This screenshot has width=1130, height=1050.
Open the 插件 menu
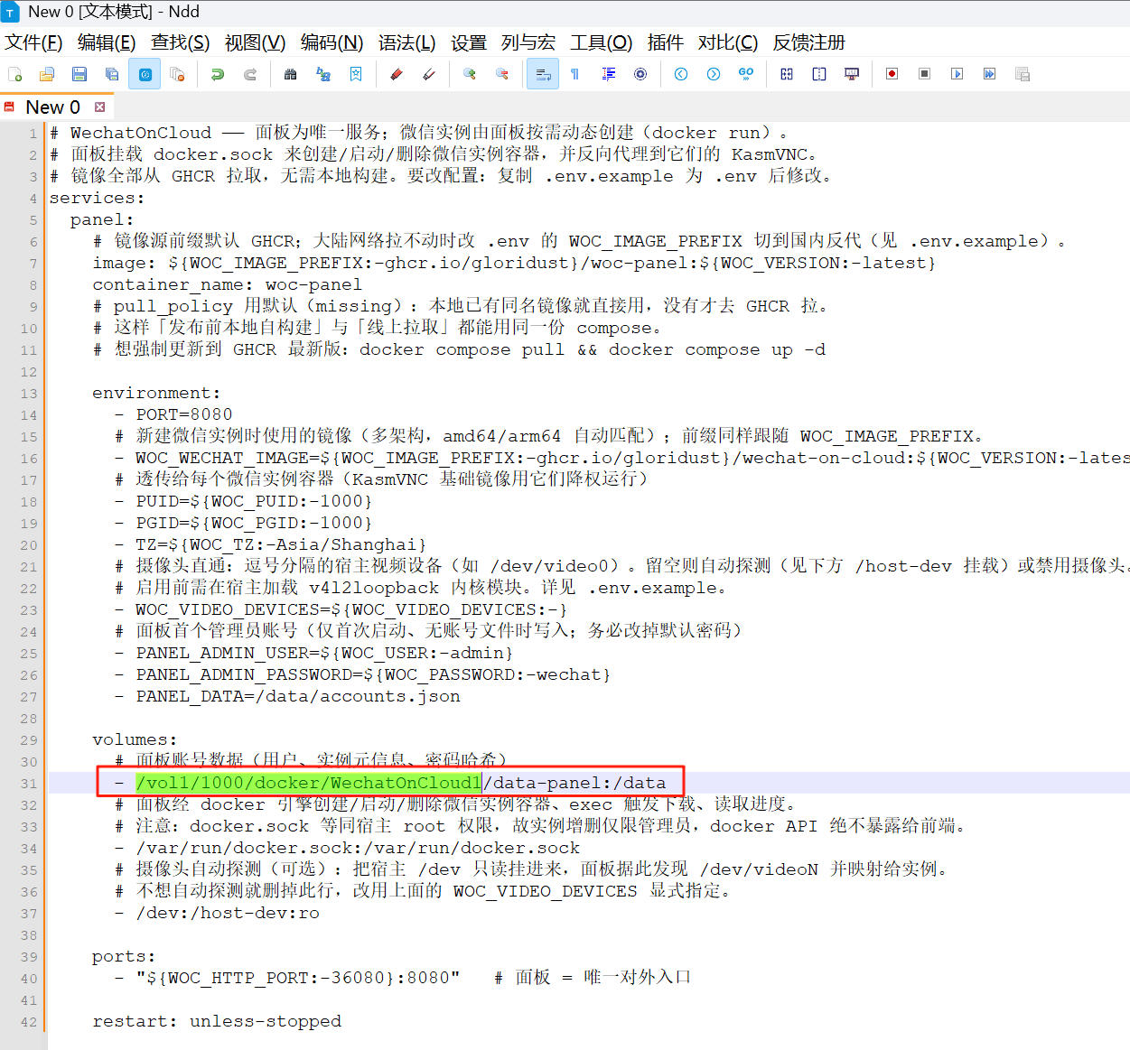[x=665, y=42]
